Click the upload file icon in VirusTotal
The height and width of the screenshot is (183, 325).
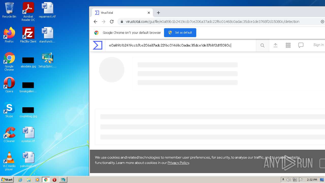click(x=275, y=45)
